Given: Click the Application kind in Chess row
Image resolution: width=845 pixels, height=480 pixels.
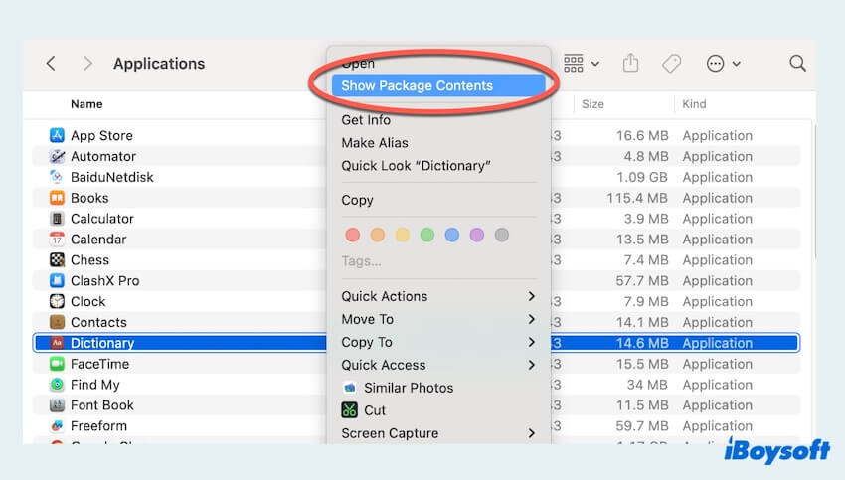Looking at the screenshot, I should 718,259.
